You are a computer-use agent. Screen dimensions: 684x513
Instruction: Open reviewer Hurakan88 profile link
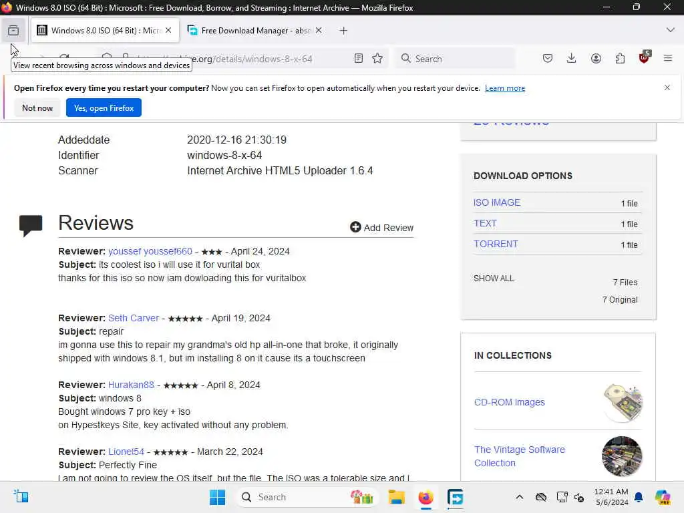click(131, 385)
